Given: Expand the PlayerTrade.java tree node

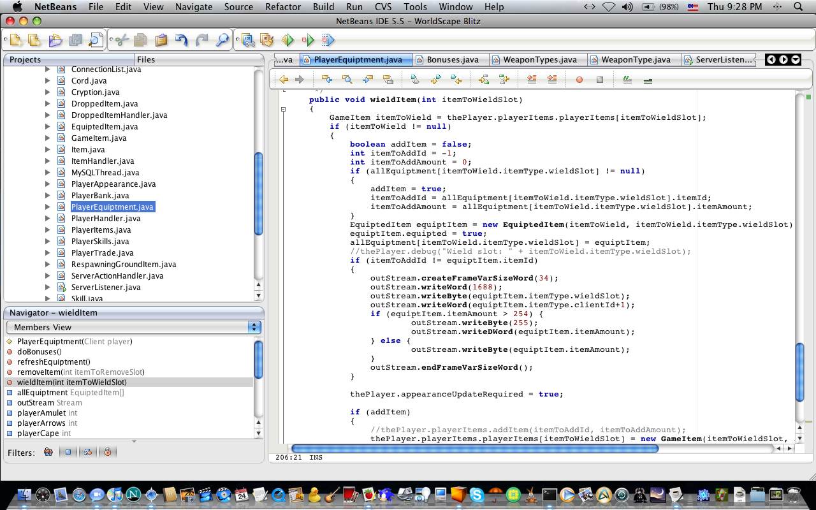Looking at the screenshot, I should (47, 253).
